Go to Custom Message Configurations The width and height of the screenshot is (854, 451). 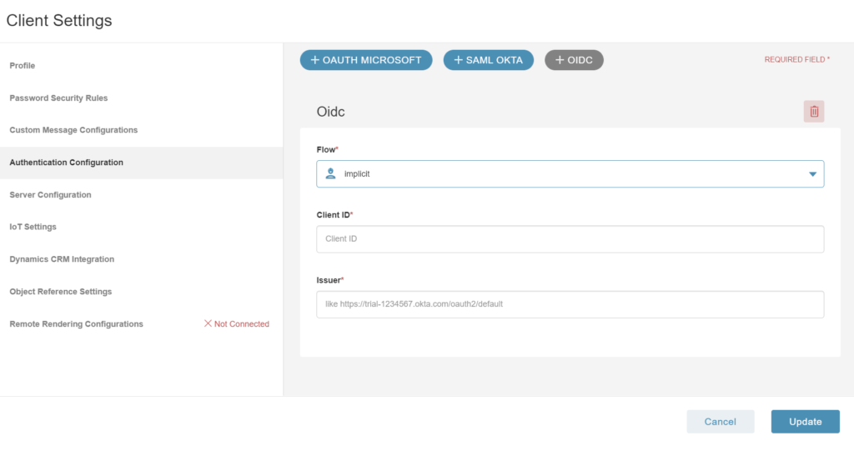tap(73, 130)
